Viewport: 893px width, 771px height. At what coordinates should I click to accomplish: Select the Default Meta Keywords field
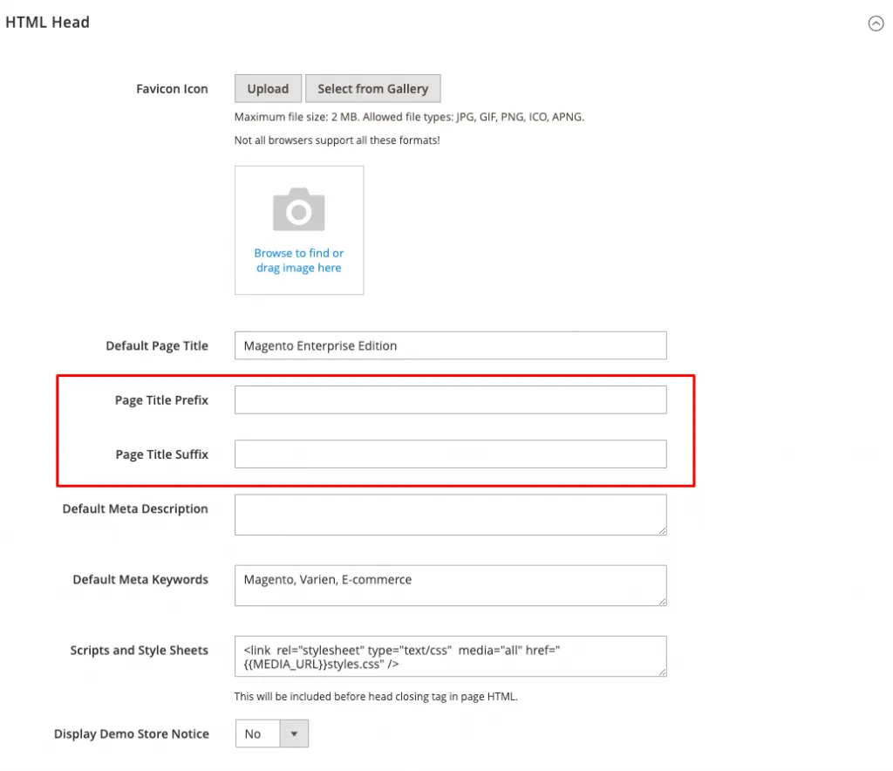click(450, 585)
